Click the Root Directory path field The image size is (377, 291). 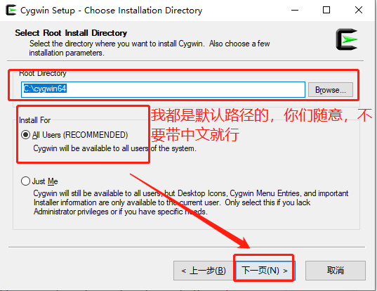(x=163, y=89)
